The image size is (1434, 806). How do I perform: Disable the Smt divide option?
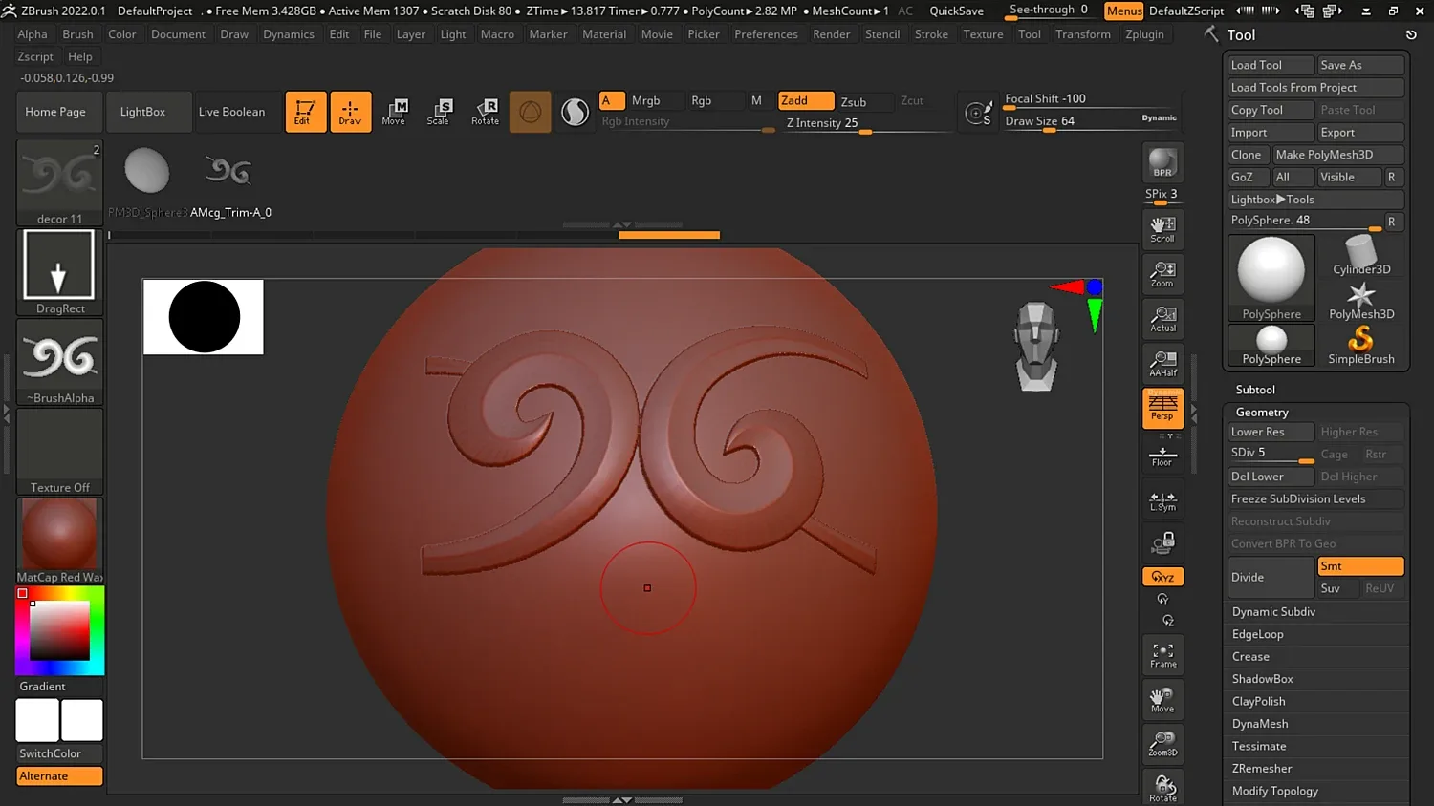click(x=1359, y=566)
